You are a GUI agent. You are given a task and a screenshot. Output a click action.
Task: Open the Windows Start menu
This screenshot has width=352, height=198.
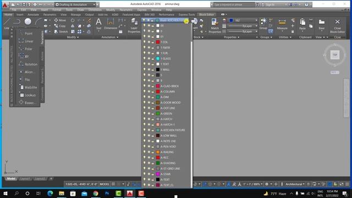5,193
